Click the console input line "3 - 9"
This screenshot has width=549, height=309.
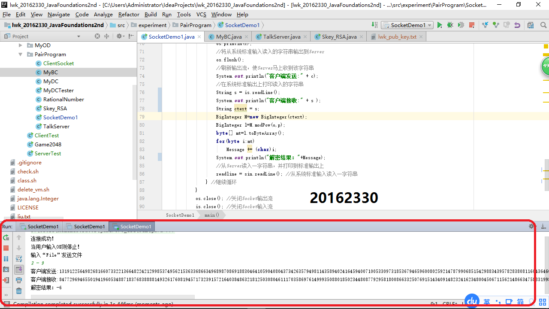pos(37,263)
